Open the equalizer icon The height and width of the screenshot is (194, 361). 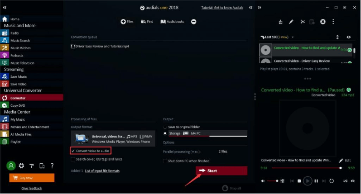(283, 181)
